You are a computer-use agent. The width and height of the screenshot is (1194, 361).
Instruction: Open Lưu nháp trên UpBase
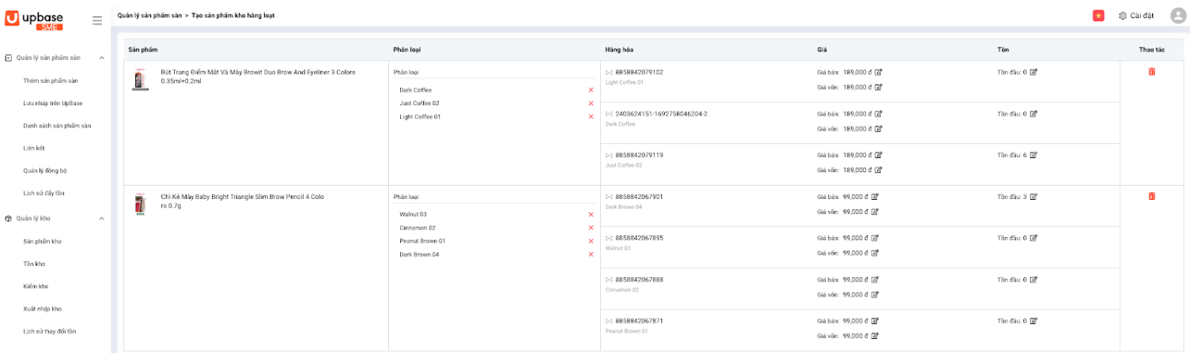click(53, 103)
